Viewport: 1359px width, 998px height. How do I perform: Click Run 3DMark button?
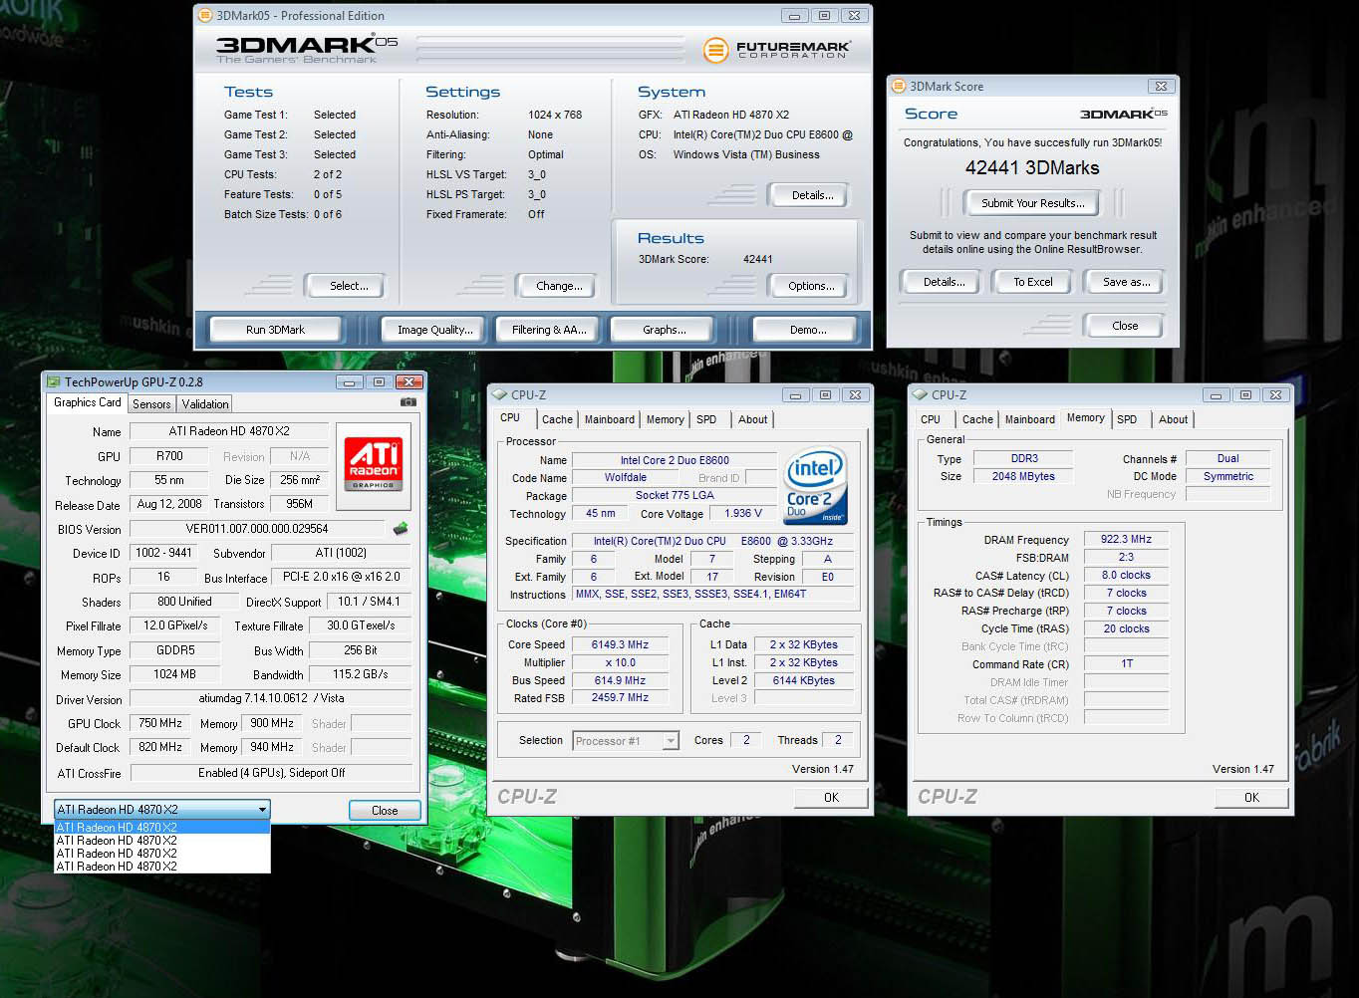click(275, 330)
